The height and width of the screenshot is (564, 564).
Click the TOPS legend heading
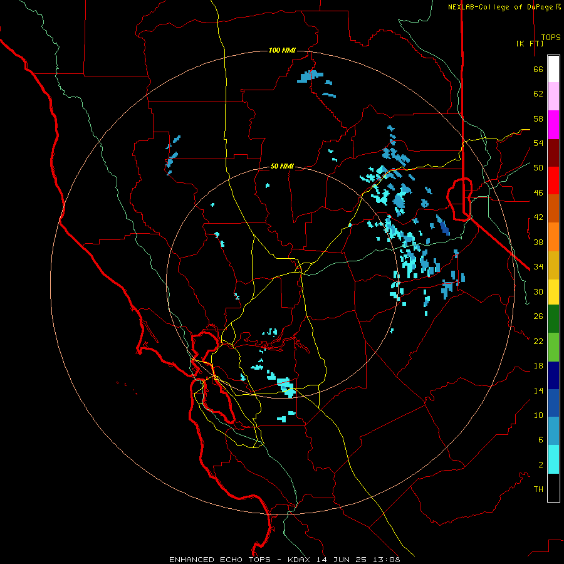551,37
